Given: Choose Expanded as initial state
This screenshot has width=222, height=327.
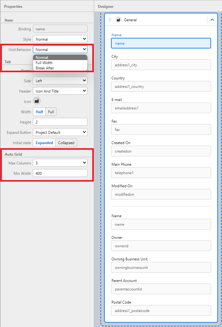Looking at the screenshot, I should (44, 143).
